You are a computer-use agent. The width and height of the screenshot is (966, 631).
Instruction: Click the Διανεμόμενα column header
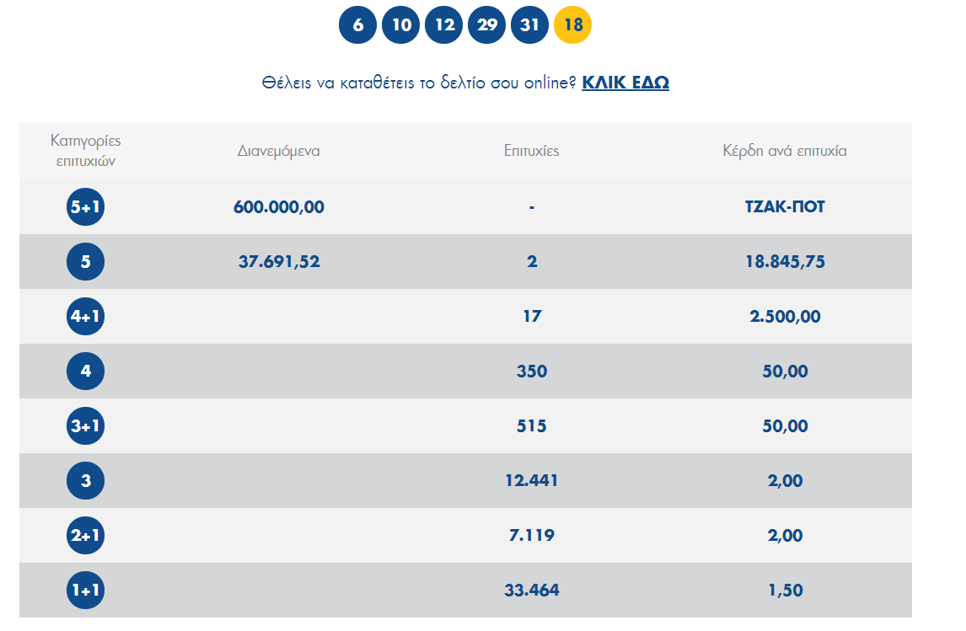pyautogui.click(x=279, y=152)
